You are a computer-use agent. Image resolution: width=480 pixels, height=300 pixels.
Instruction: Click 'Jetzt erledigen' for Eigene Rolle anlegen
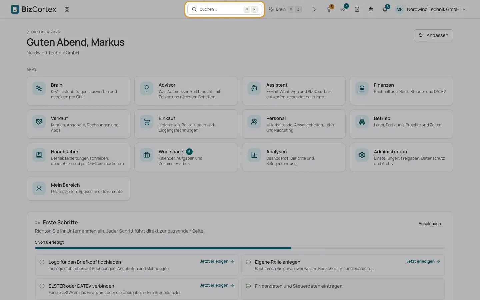423,261
